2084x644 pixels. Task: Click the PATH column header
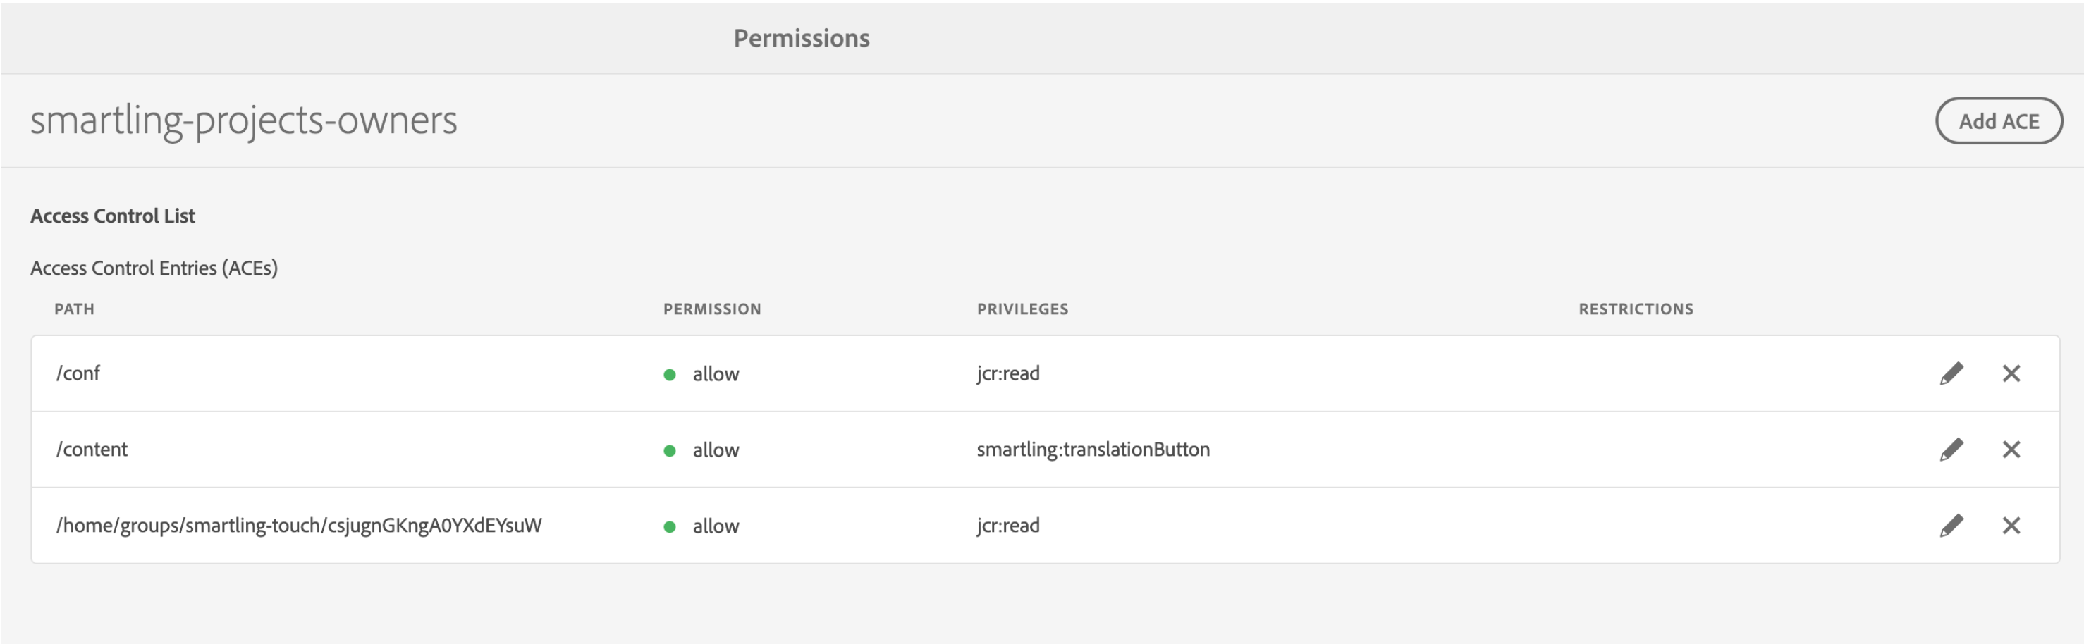pos(75,309)
